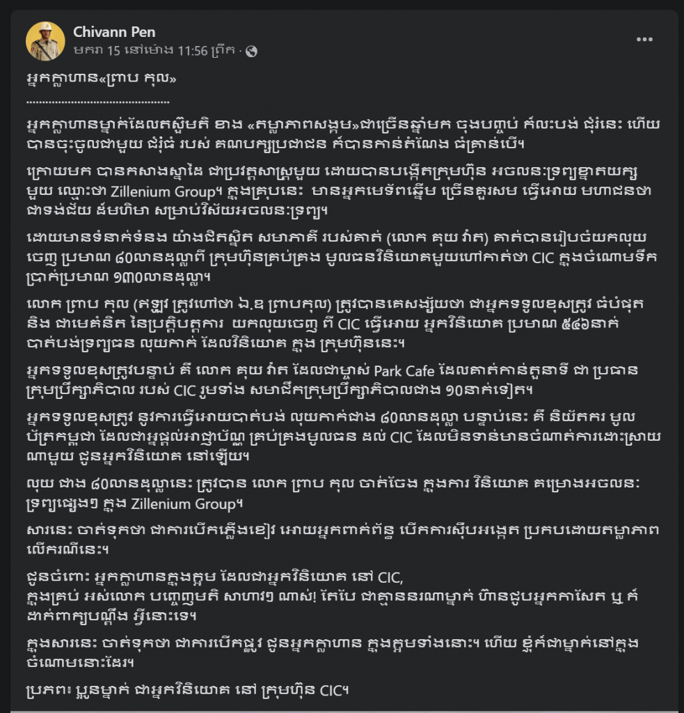
Task: Click the final line ending ក្រុមហ៊ុន CIC
Action: point(187,690)
